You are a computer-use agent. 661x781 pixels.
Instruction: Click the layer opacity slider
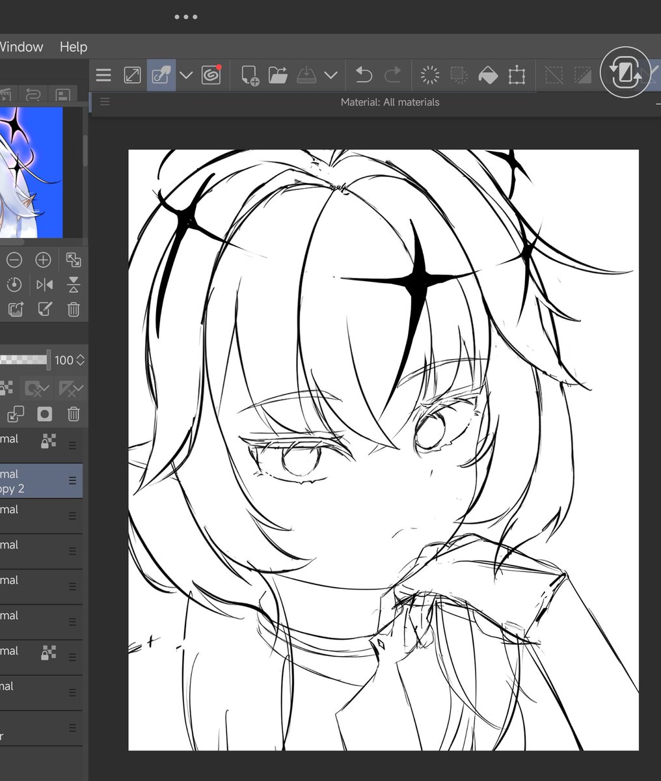[25, 359]
